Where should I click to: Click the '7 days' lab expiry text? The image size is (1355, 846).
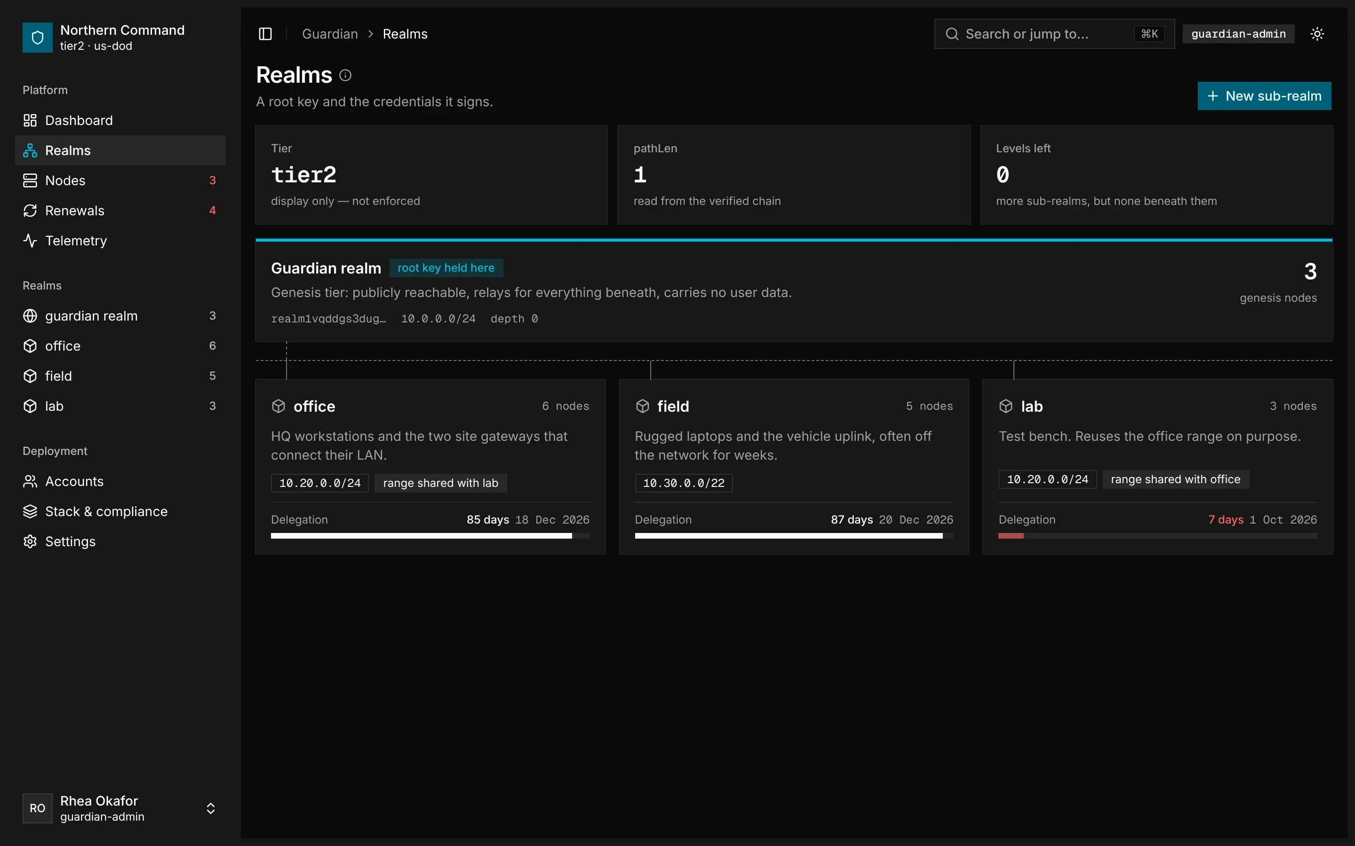click(1226, 520)
